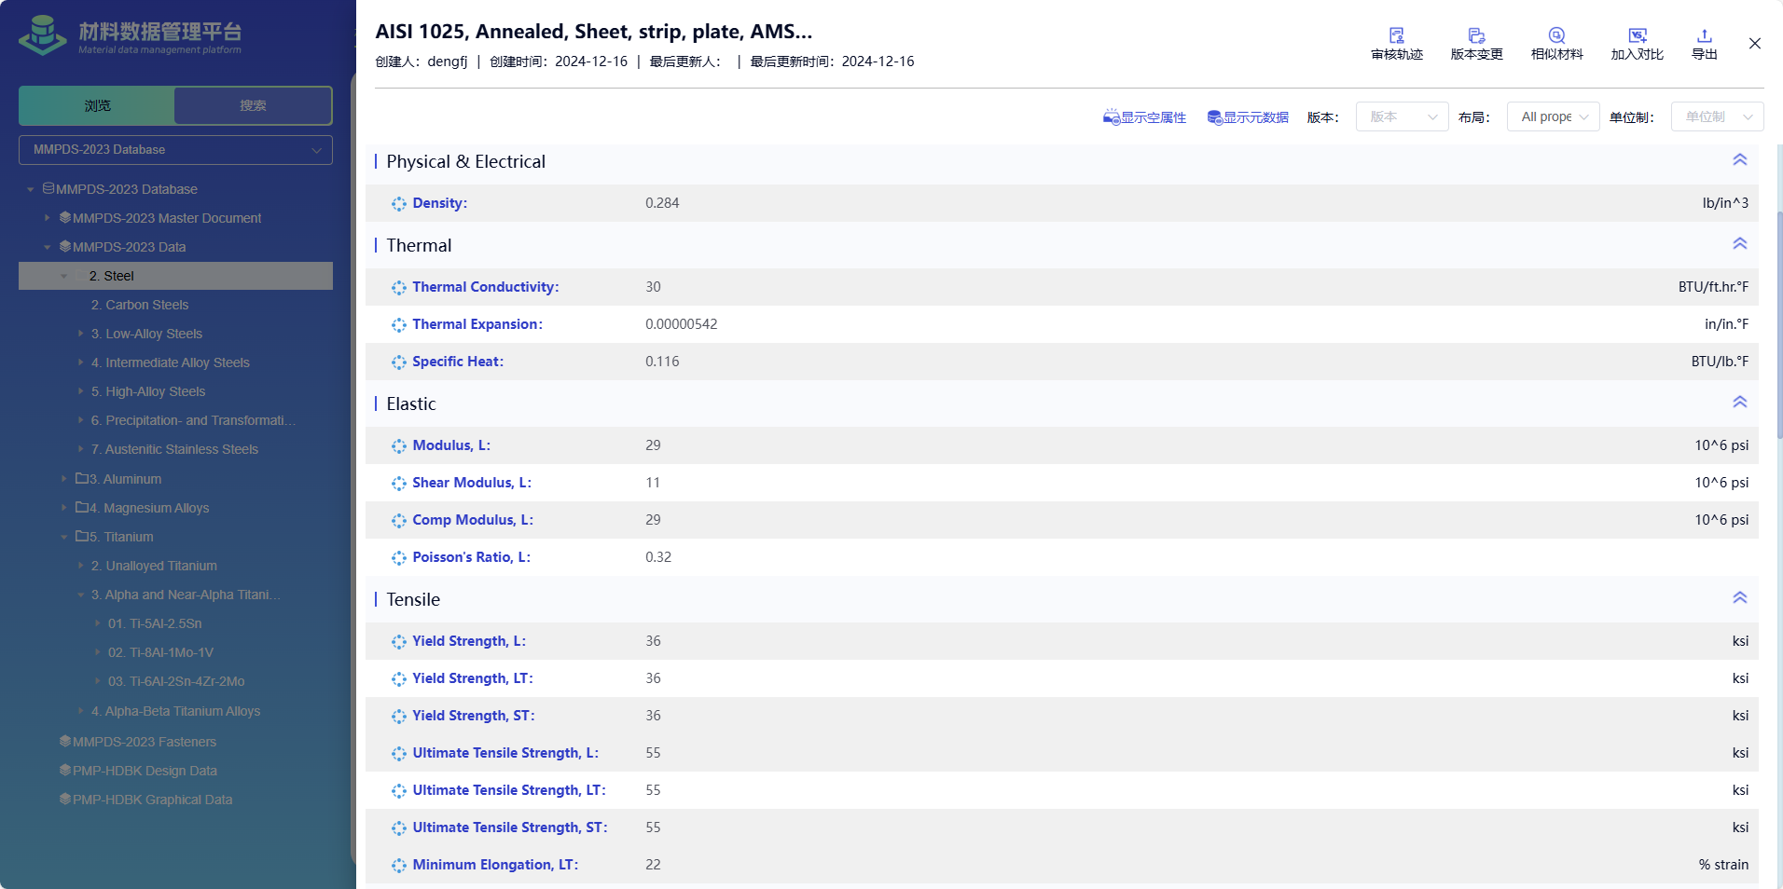Open 02. Ti-8Al-1Mo-1V tree item
1783x889 pixels.
pyautogui.click(x=160, y=652)
